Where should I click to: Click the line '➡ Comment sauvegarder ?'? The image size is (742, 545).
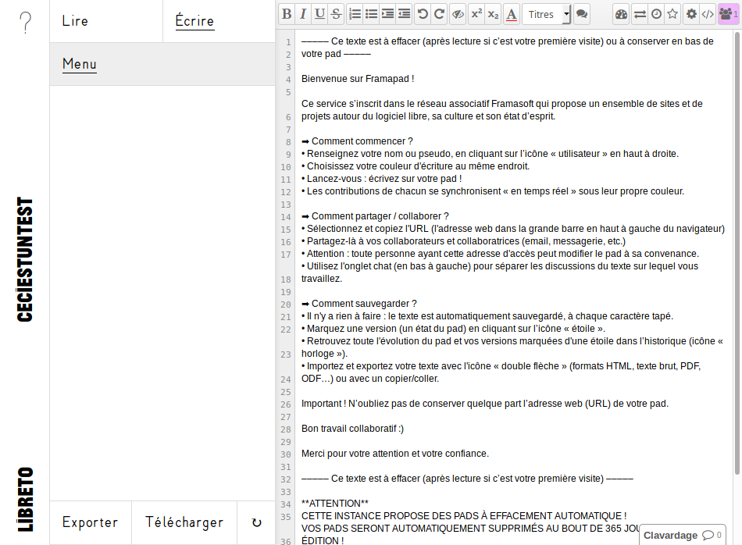pos(359,304)
